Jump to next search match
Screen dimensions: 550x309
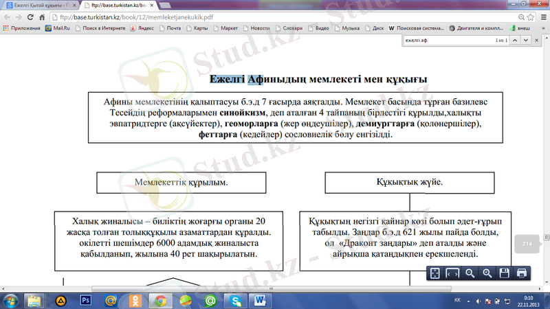(x=525, y=41)
